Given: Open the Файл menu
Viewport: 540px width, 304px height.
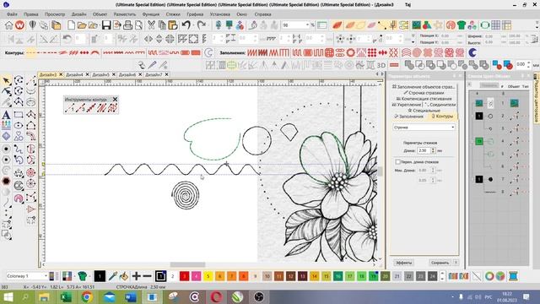Looking at the screenshot, I should tap(12, 14).
